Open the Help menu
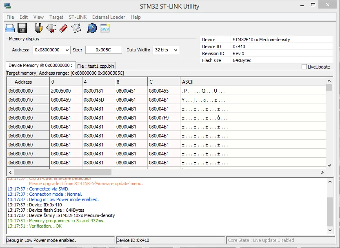The image size is (340, 248). pyautogui.click(x=136, y=17)
